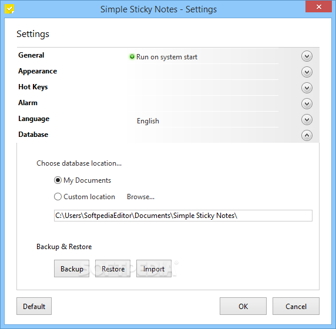Expand the Alarm section chevron
Viewport: 336px width, 329px height.
pyautogui.click(x=307, y=104)
